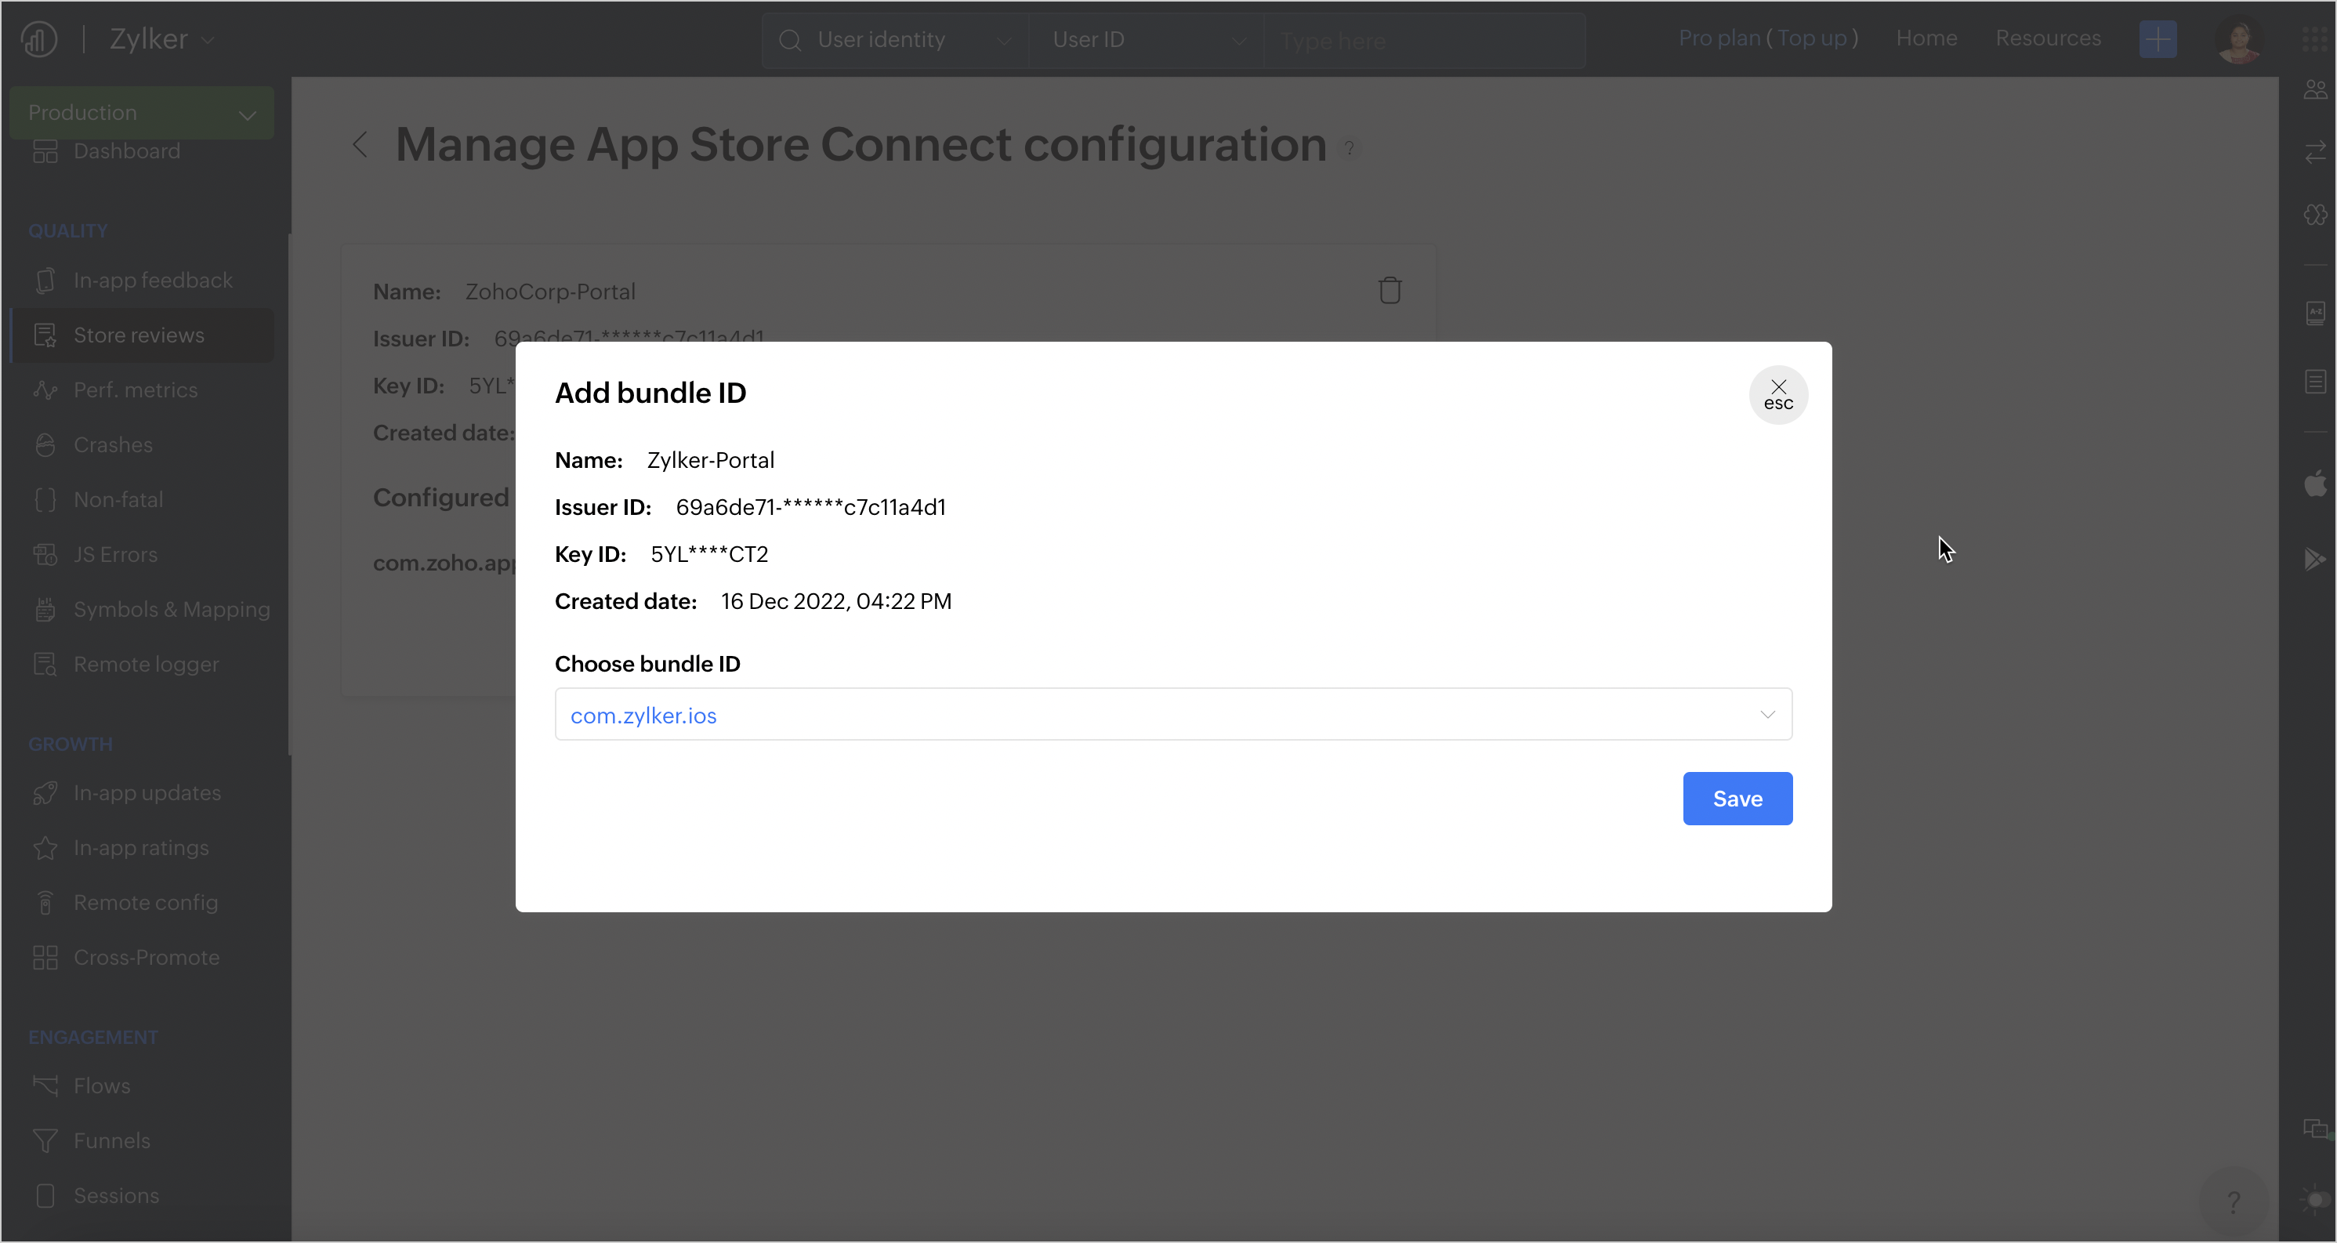The height and width of the screenshot is (1243, 2337).
Task: Open Symbols & Mapping page
Action: pyautogui.click(x=172, y=609)
